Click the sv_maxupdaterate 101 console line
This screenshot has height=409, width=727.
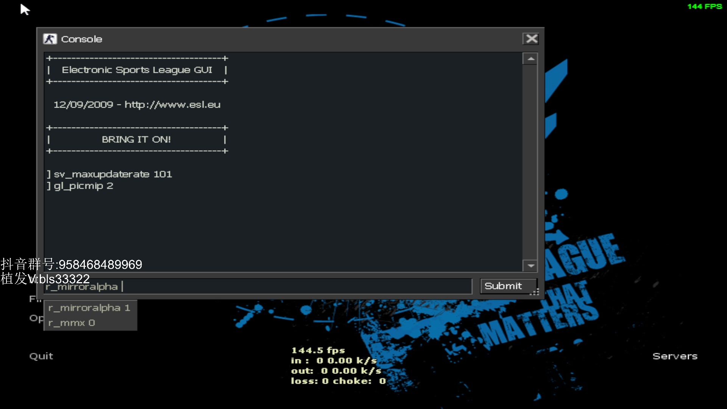click(x=113, y=174)
